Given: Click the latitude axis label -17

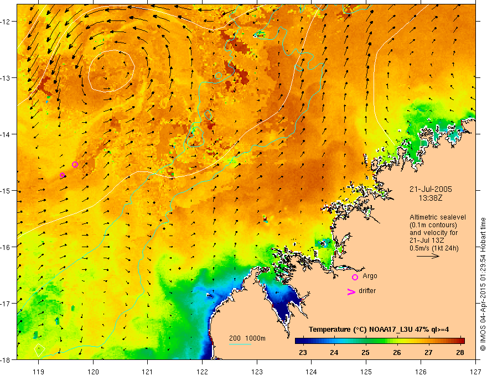Looking at the screenshot, I should click(6, 304).
